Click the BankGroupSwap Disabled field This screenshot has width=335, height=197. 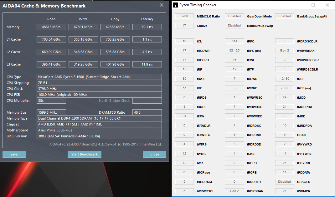coord(234,26)
